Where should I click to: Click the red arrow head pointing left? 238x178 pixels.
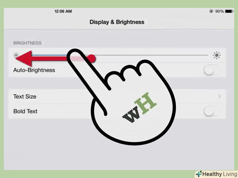coord(24,58)
